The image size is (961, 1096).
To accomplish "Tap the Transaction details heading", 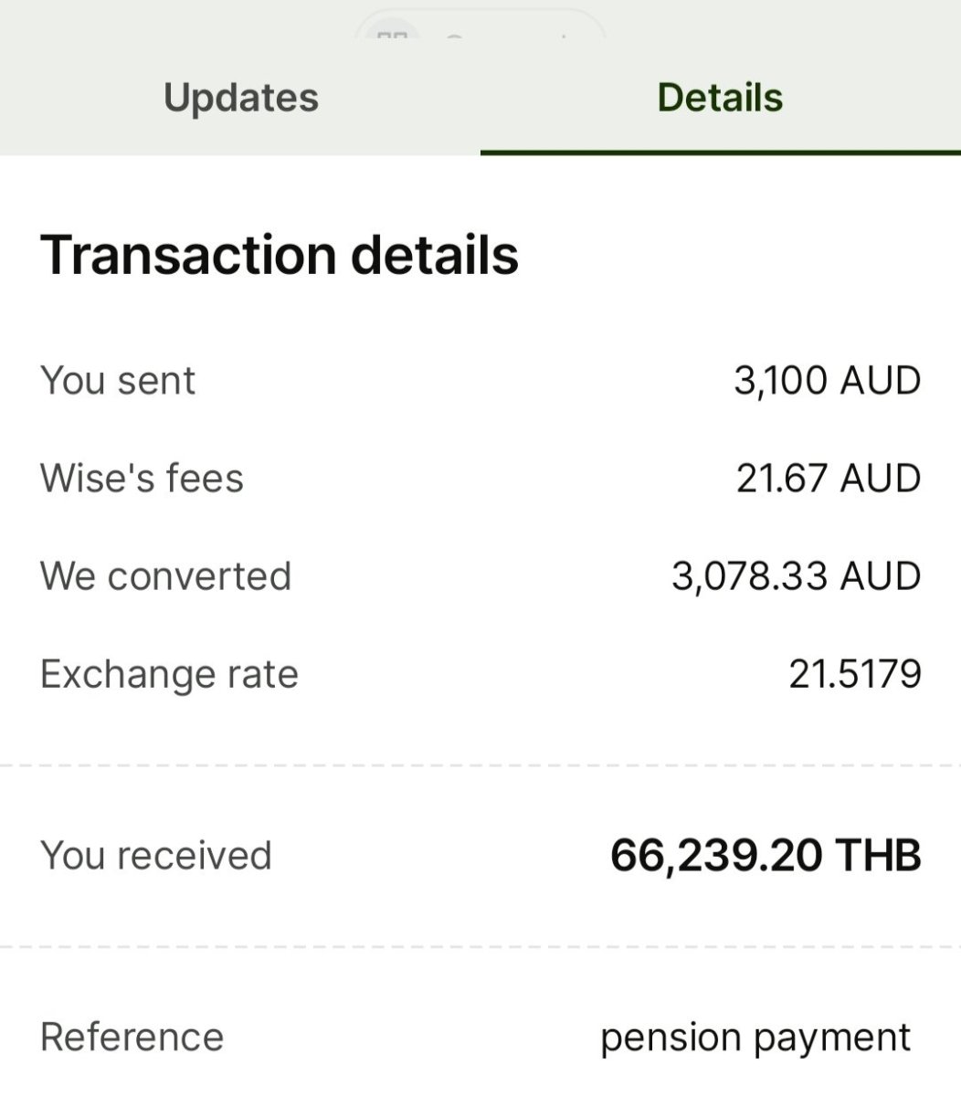I will [x=280, y=254].
